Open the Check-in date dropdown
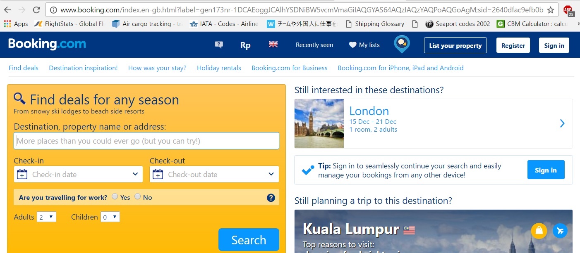The height and width of the screenshot is (253, 580). click(x=78, y=174)
